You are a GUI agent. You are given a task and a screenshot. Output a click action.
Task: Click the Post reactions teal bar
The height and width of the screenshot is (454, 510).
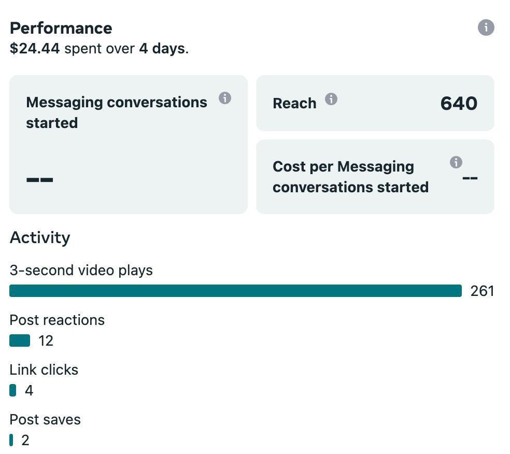click(20, 340)
